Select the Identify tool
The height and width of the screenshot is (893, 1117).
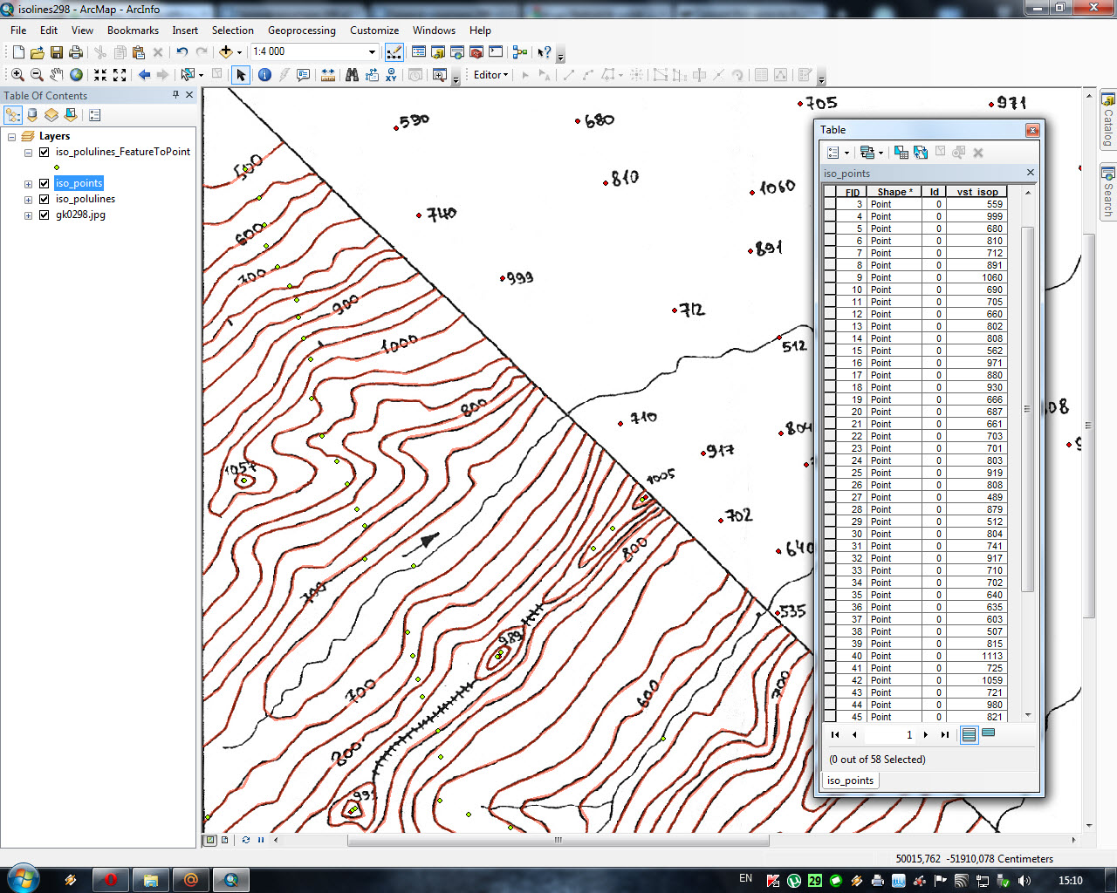click(x=264, y=75)
